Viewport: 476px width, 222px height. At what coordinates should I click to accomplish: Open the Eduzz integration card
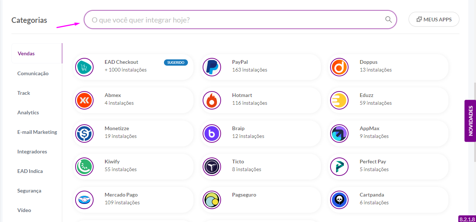388,100
